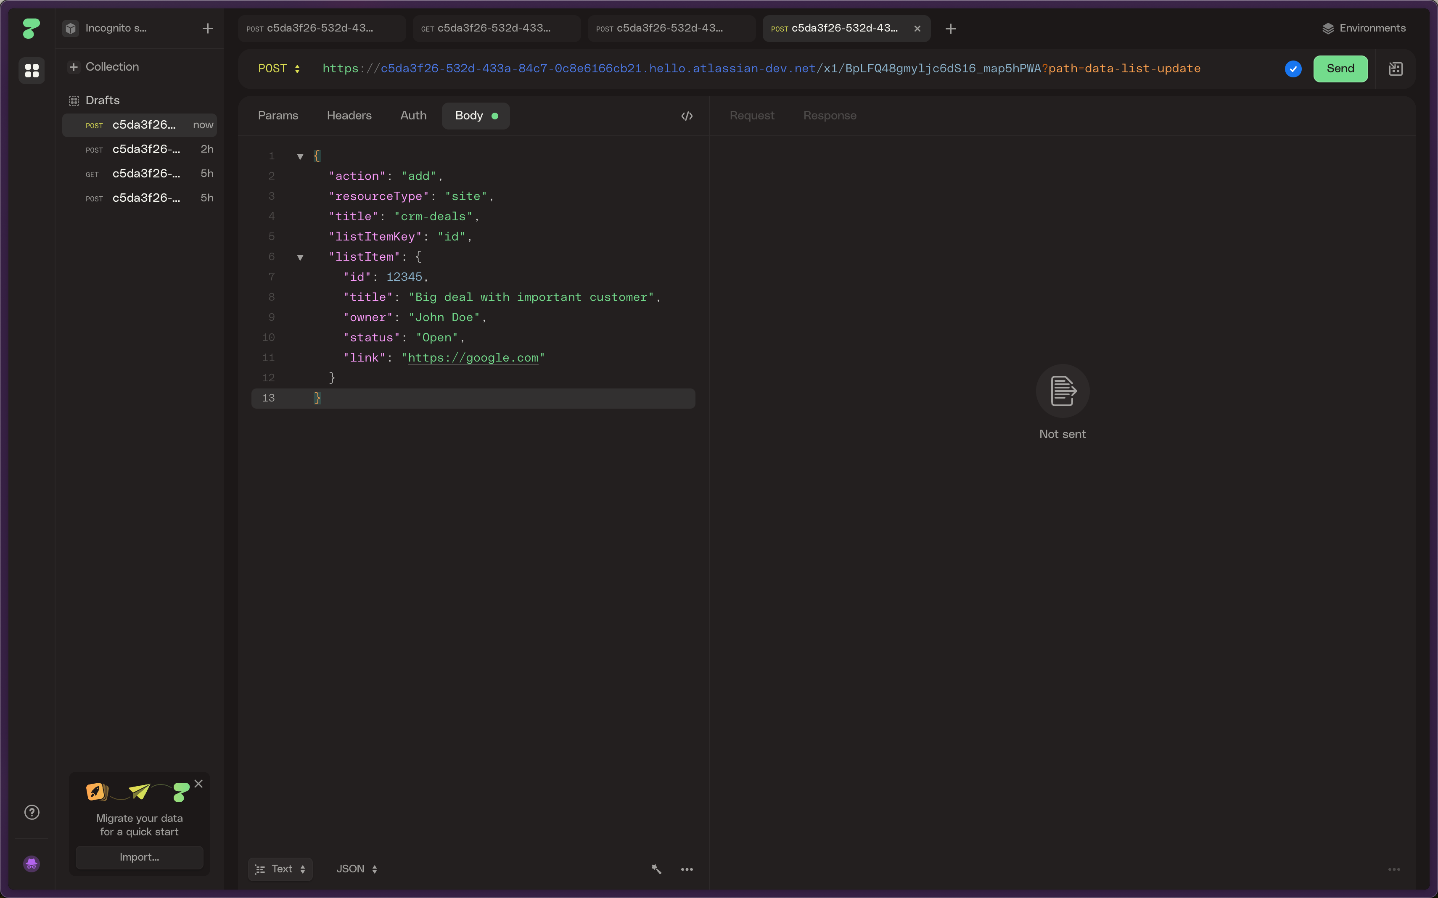Viewport: 1438px width, 898px height.
Task: Click the incognito profile icon top left
Action: point(69,28)
